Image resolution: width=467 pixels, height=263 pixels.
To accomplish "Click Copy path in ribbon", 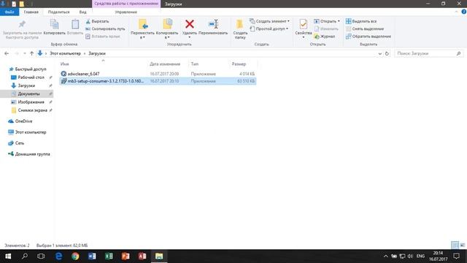I will [x=105, y=29].
